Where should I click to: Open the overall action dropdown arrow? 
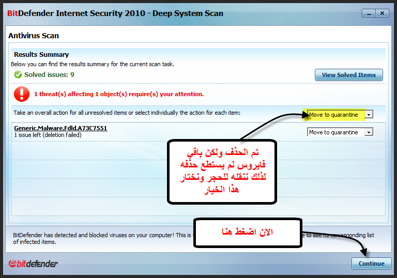369,115
